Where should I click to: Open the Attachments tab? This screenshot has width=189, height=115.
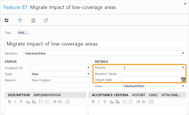pyautogui.click(x=171, y=95)
